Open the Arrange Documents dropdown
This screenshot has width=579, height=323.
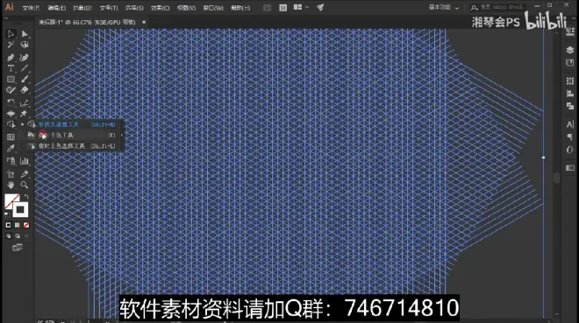tap(301, 7)
